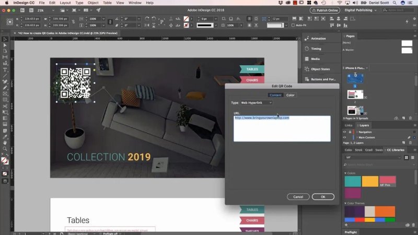This screenshot has width=418, height=235.
Task: Select the Hand tool
Action: [5, 143]
